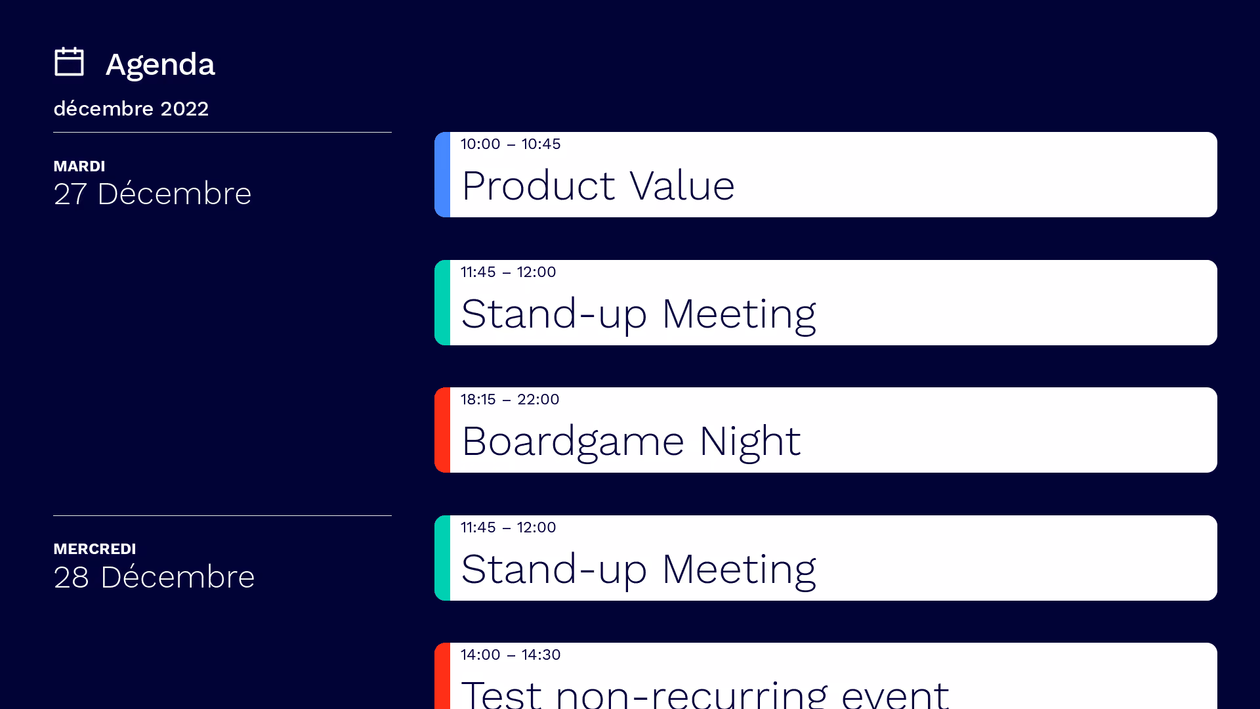Viewport: 1260px width, 709px height.
Task: Click the teal stripe on Wednesday's Stand-up Meeting
Action: 442,558
